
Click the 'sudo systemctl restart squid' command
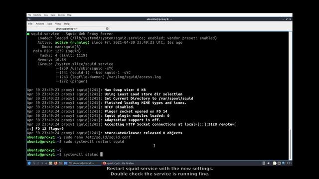(x=94, y=142)
